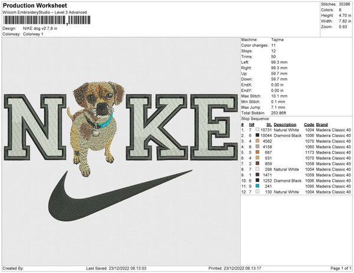Screen dimensions: 354x273
Task: Click the Trims value '50'
Action: point(273,56)
